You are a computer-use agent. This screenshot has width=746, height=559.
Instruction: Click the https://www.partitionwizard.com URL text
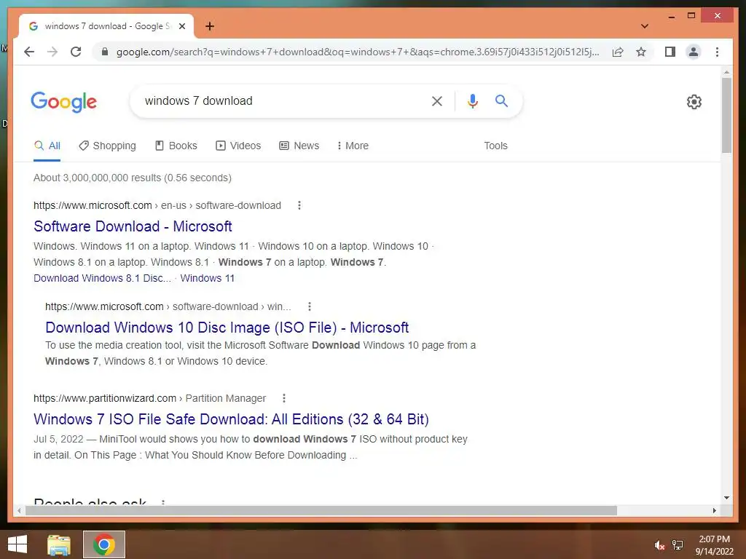105,398
